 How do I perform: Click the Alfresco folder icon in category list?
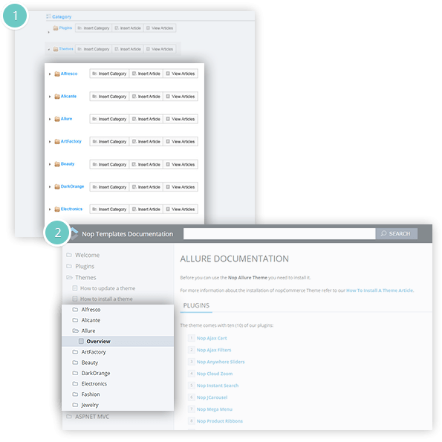click(57, 74)
